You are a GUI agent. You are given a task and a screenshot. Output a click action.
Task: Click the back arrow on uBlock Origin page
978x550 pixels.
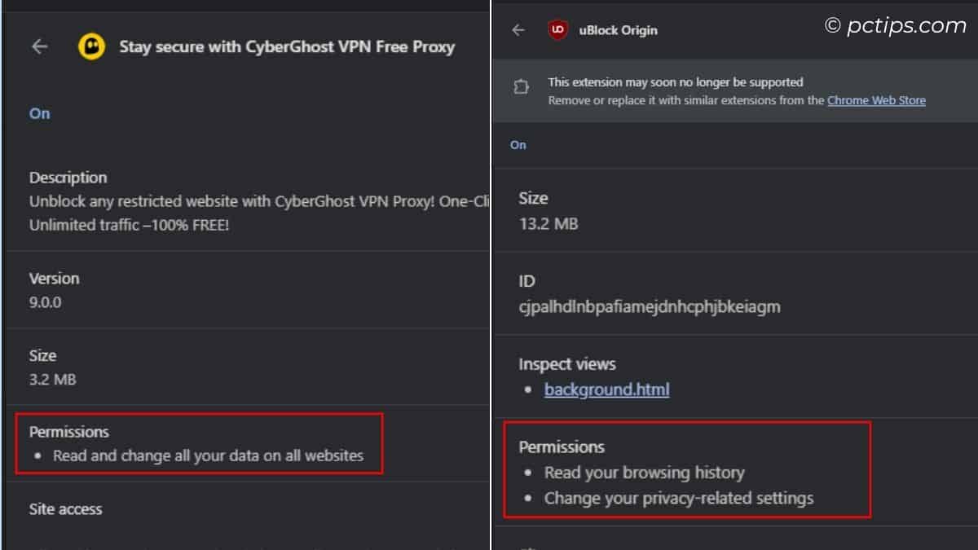pos(518,29)
